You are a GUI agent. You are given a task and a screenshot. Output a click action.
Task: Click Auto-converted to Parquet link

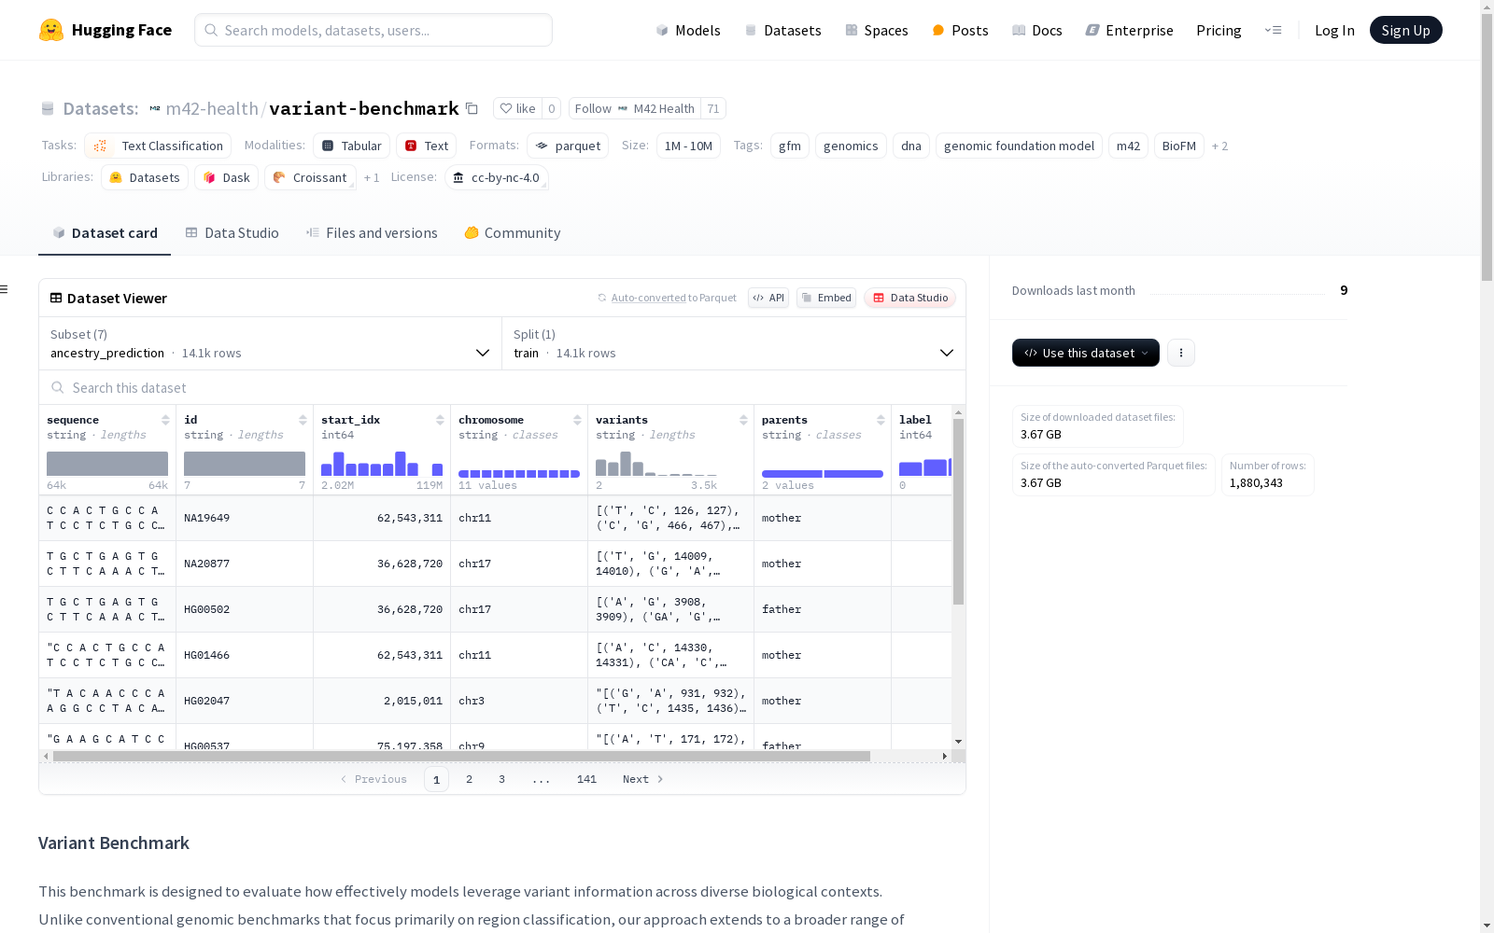pos(667,298)
